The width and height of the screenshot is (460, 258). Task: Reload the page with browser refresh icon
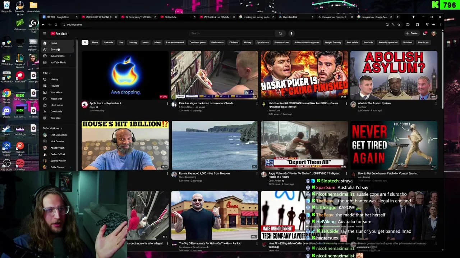[56, 25]
